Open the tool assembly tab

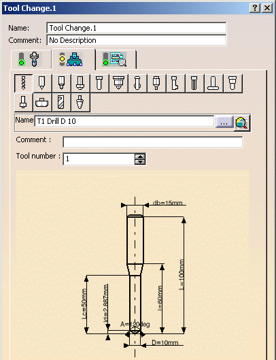[31, 60]
